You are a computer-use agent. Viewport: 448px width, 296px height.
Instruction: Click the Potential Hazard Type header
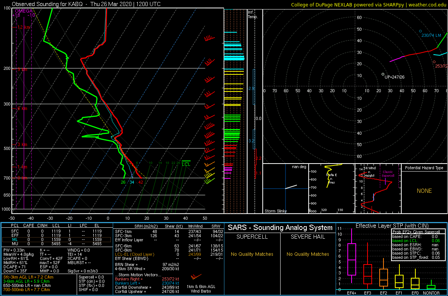point(424,168)
